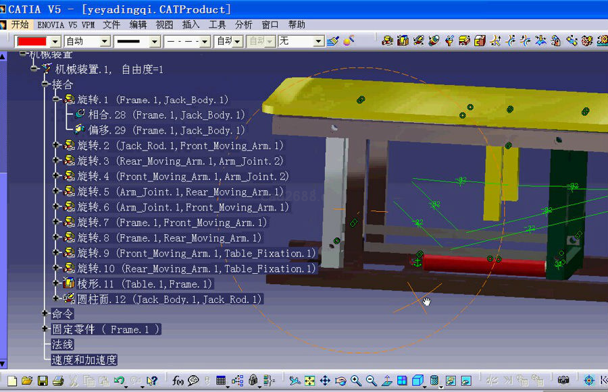Open the line thickness dropdown

[155, 41]
